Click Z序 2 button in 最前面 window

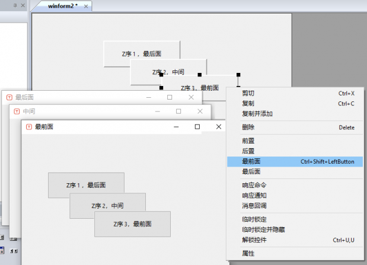[107, 206]
